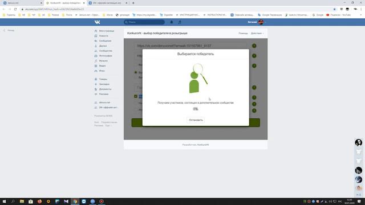Image resolution: width=365 pixels, height=205 pixels.
Task: Reload the page with browser refresh icon
Action: (x=15, y=9)
